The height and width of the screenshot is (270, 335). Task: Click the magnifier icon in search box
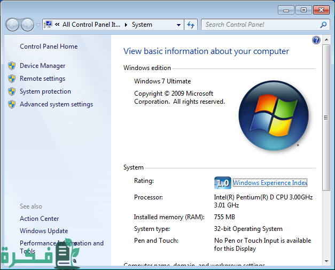[323, 25]
